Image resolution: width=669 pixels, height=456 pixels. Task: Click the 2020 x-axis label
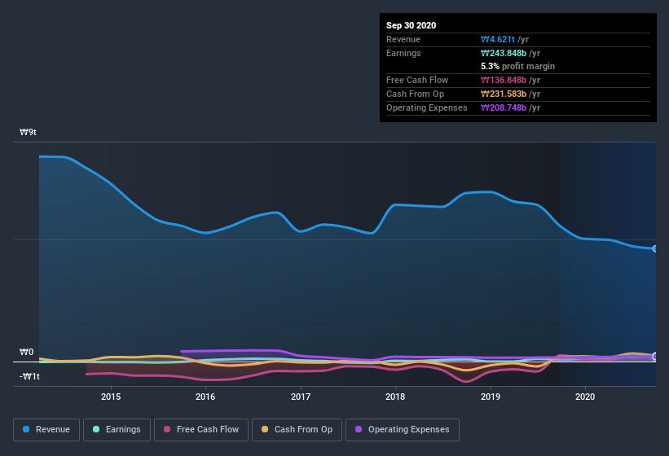585,397
